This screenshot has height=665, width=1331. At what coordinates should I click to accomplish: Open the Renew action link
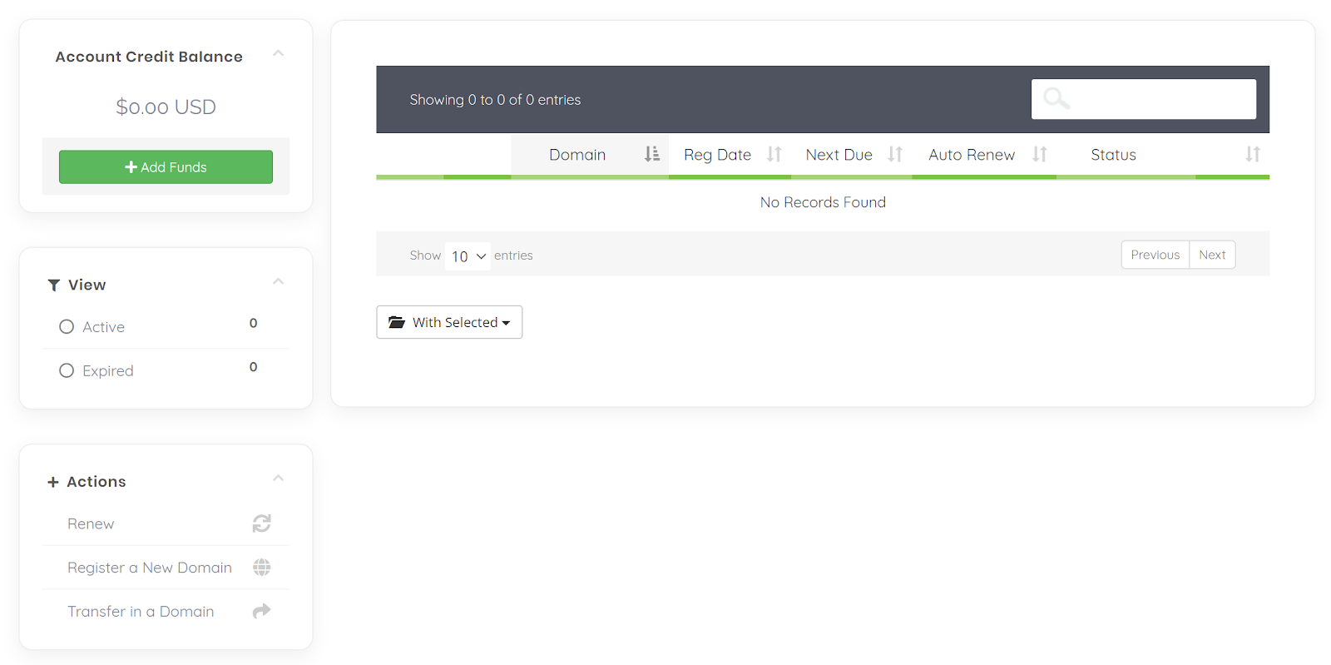[91, 524]
